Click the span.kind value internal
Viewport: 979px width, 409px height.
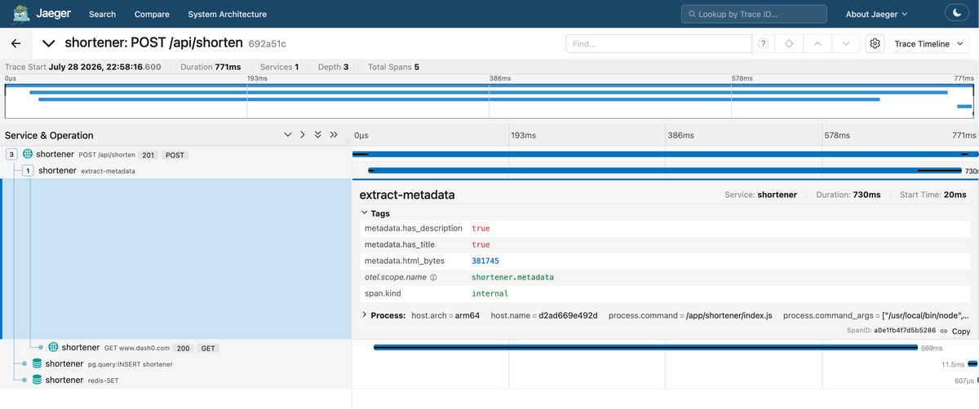(x=489, y=293)
